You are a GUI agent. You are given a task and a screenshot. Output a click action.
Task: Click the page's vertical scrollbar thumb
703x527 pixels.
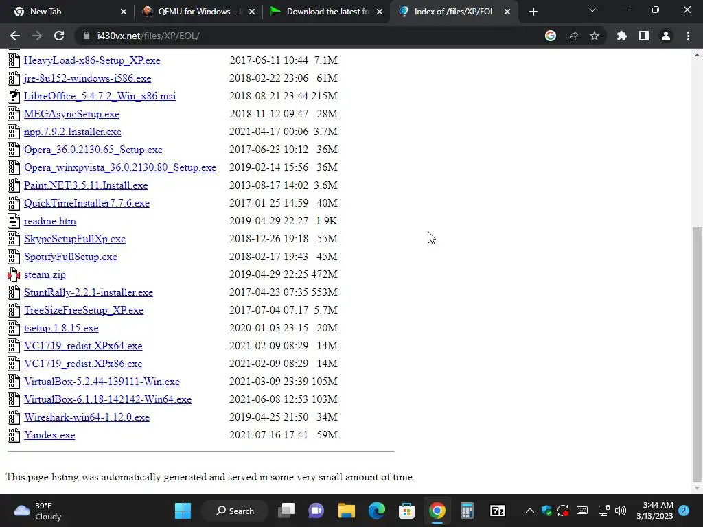[x=697, y=353]
